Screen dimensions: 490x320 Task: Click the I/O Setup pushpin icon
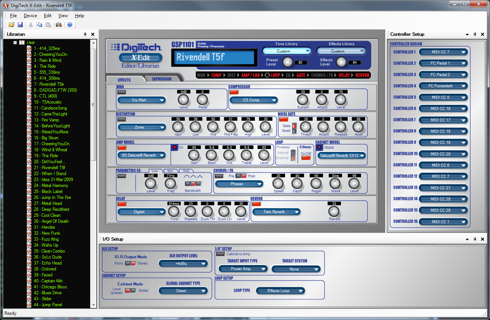(x=475, y=239)
